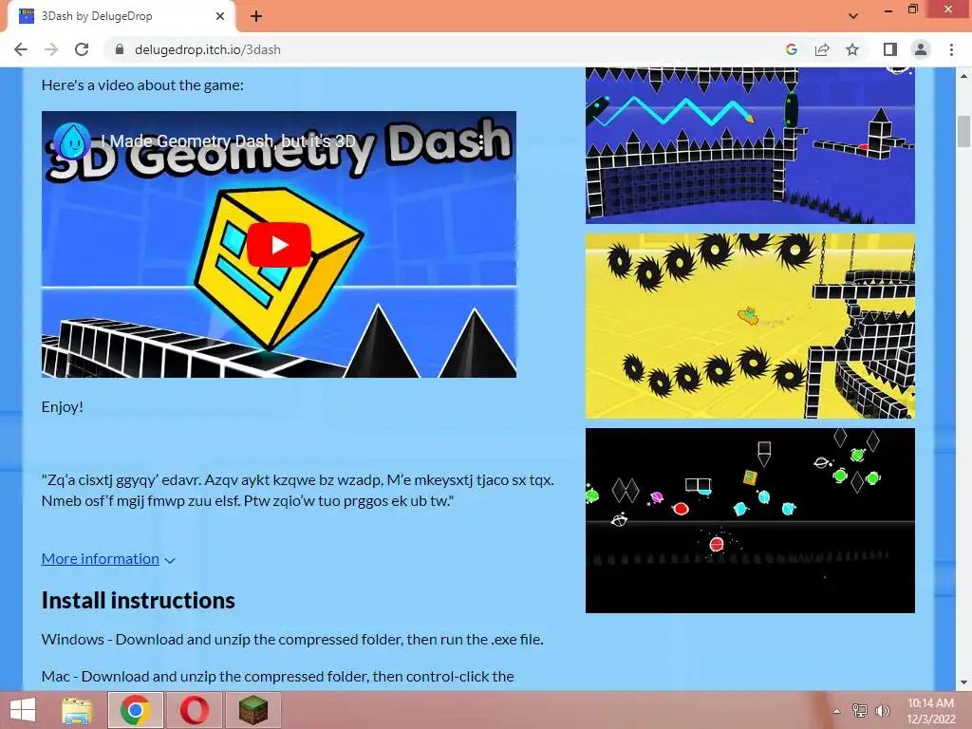Reload the 3Dash page
The image size is (972, 729).
point(82,49)
